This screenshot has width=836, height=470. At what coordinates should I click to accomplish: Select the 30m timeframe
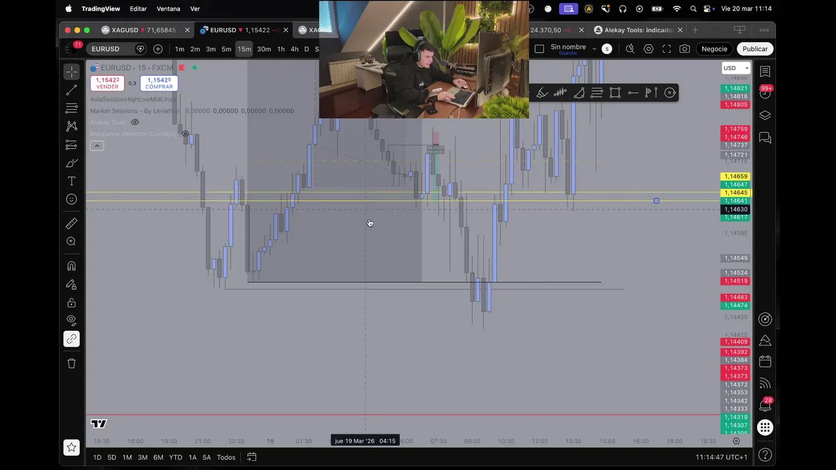[x=264, y=49]
